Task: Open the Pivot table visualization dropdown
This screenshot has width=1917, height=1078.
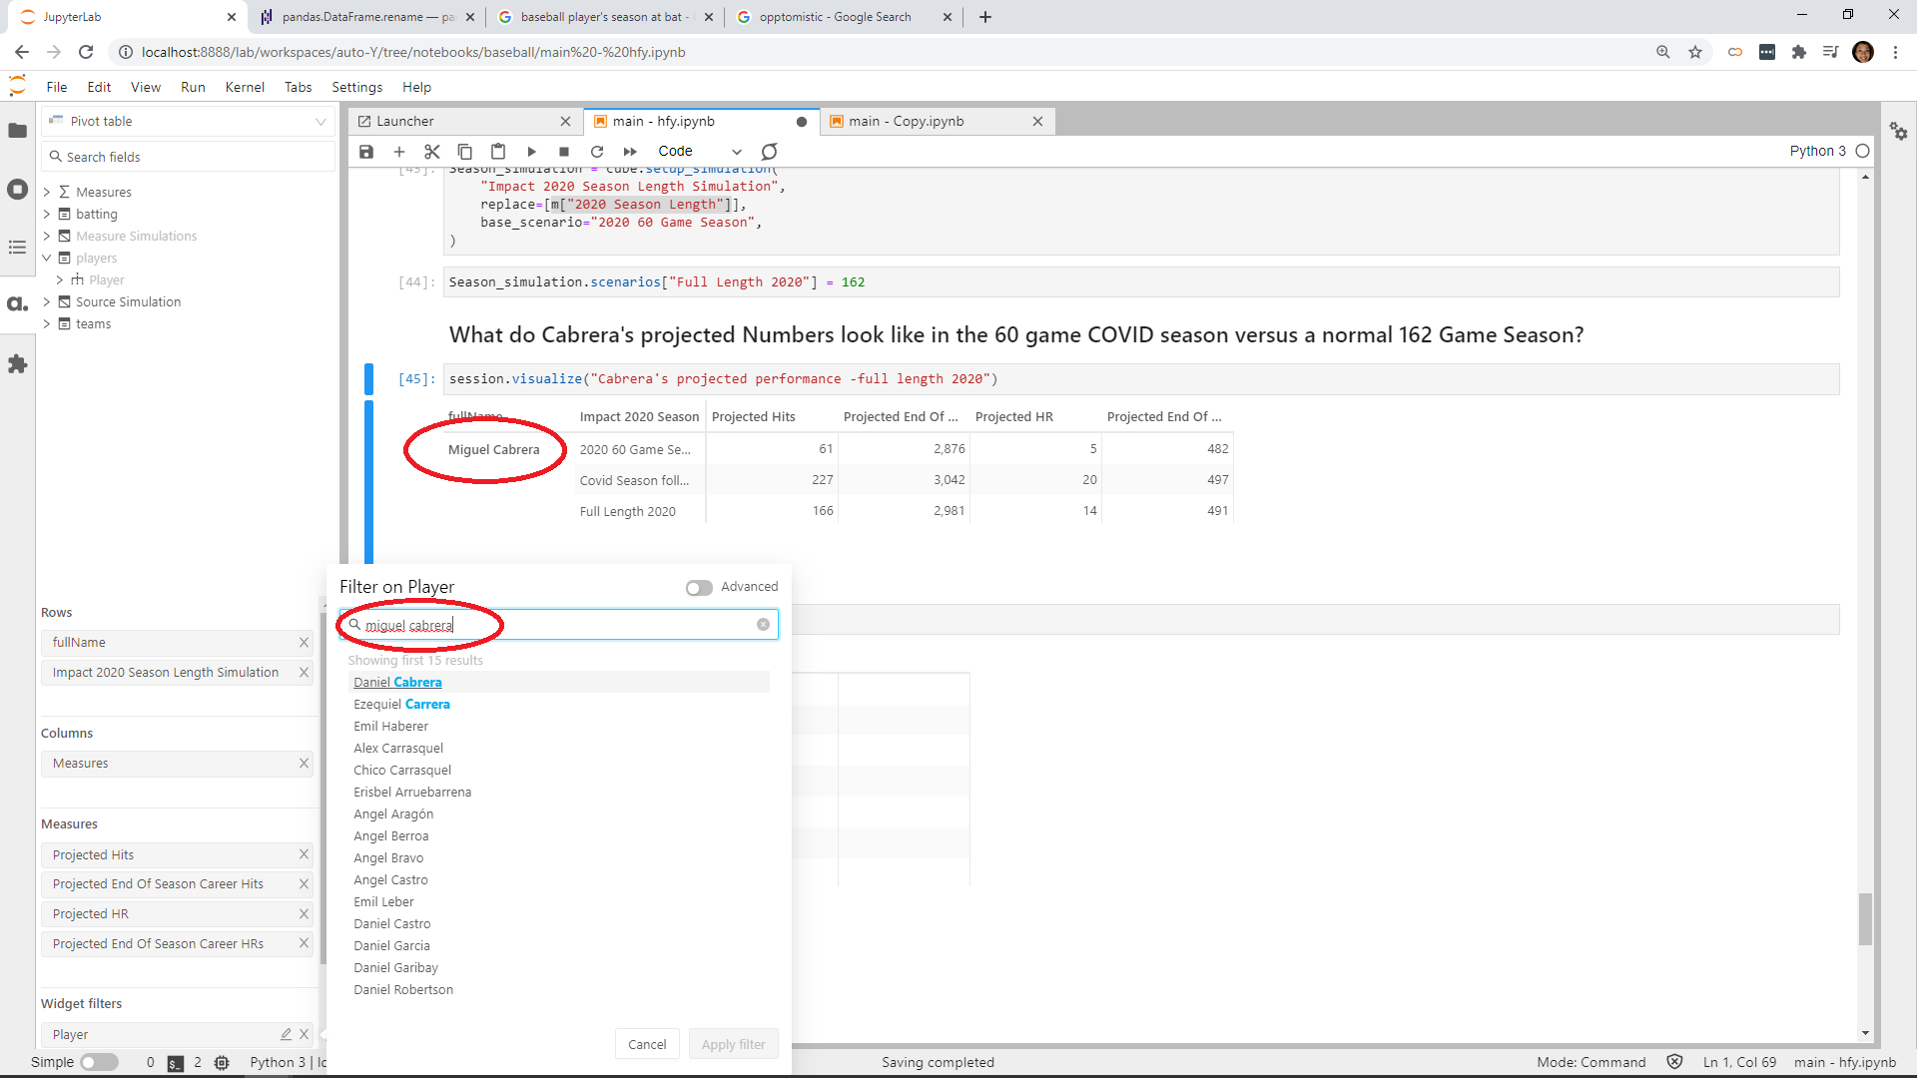Action: [x=319, y=121]
